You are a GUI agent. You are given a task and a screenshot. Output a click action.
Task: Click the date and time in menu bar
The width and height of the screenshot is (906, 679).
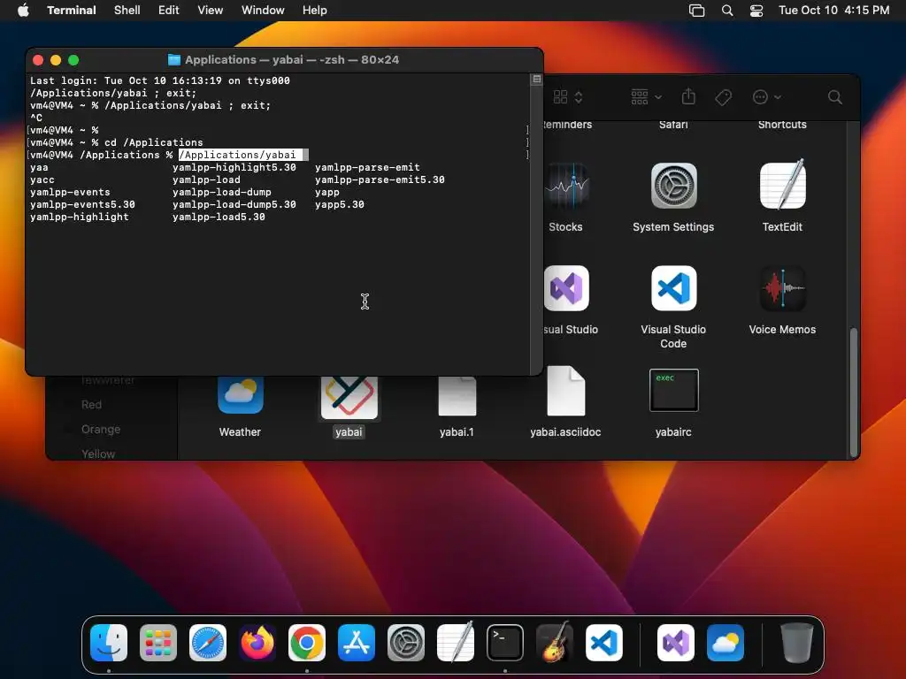click(833, 10)
